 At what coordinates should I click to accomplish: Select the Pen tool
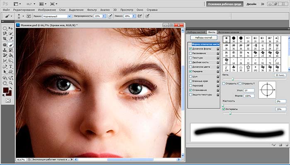pyautogui.click(x=5, y=67)
